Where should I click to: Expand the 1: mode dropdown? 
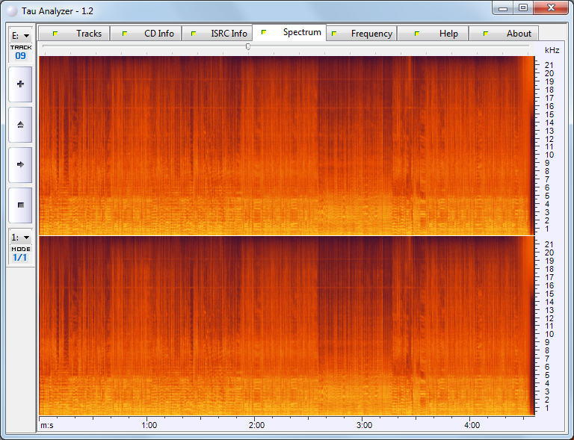pos(20,237)
